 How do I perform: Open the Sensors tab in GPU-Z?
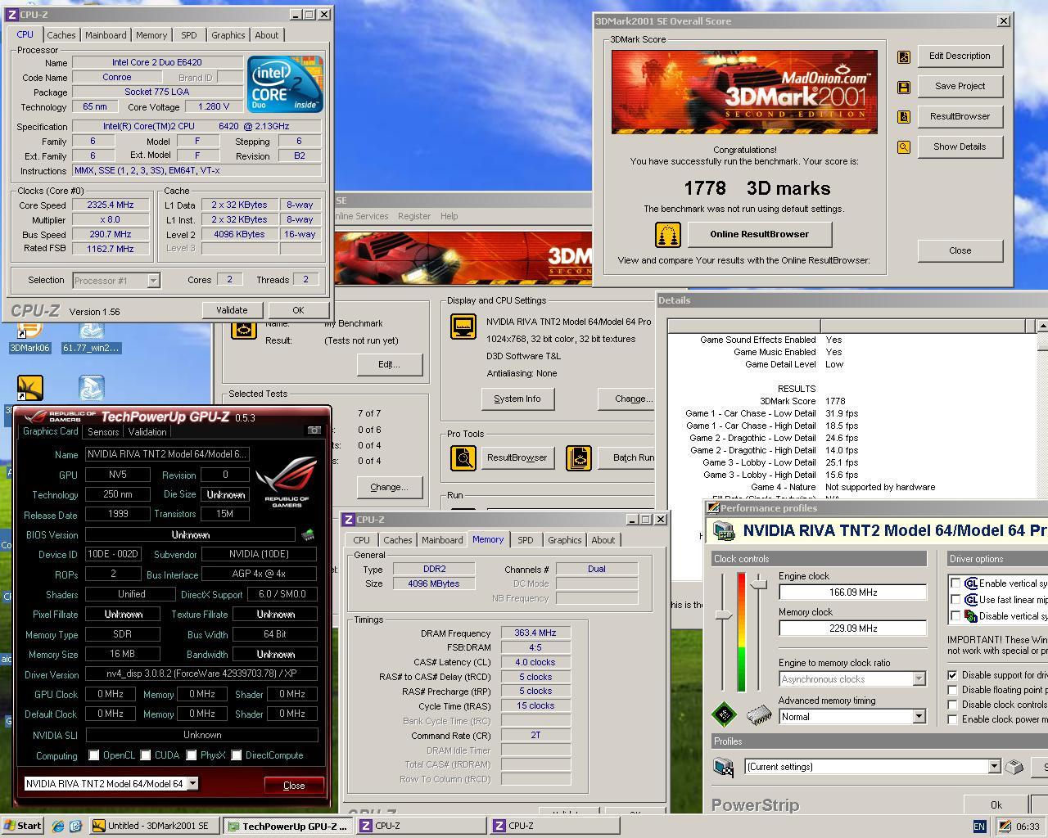coord(103,432)
